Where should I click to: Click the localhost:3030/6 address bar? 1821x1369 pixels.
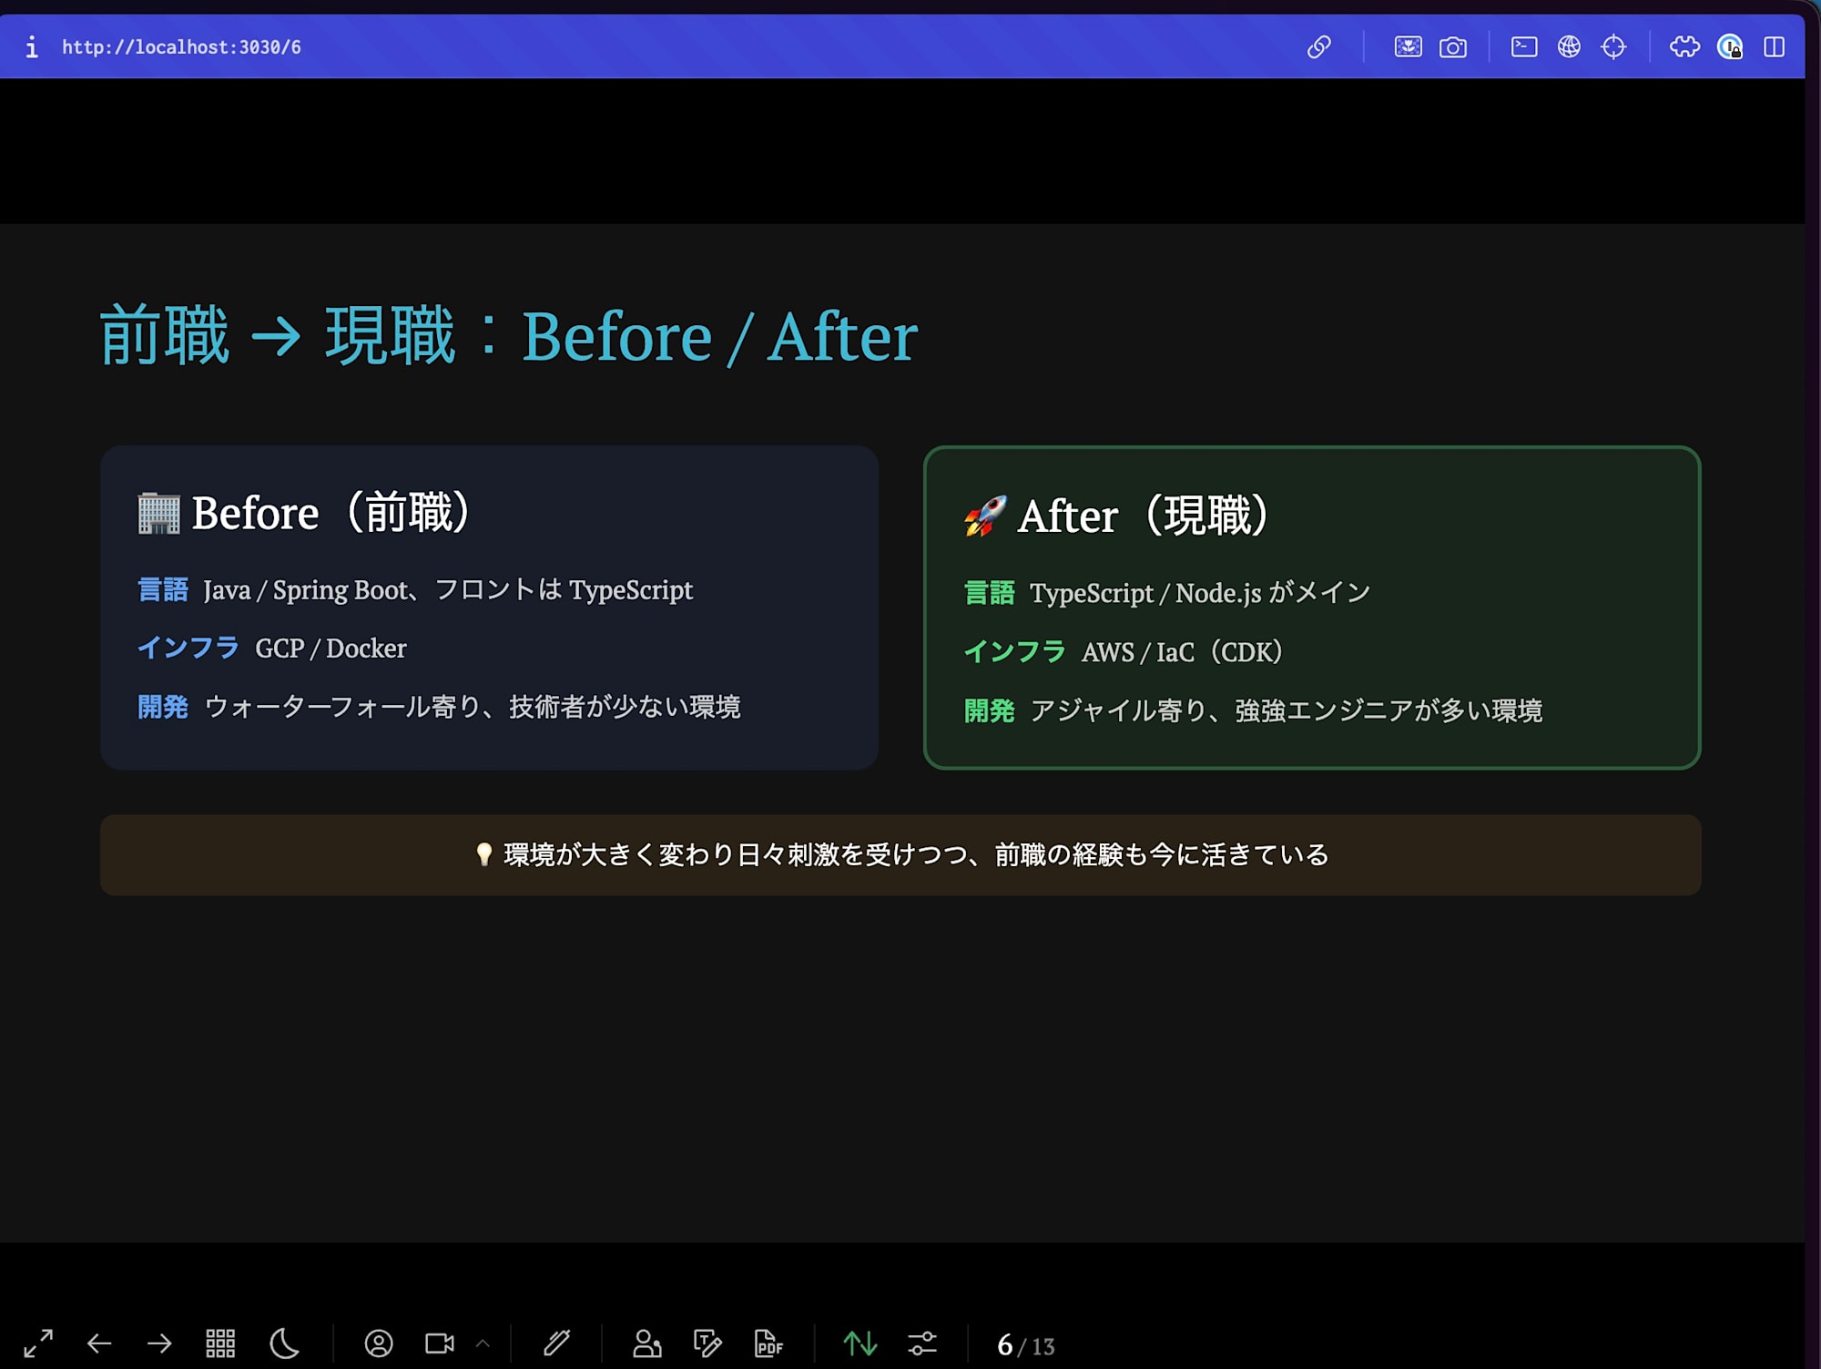coord(182,46)
